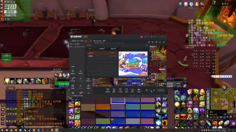Use the green potion on the action bar

click(202, 98)
